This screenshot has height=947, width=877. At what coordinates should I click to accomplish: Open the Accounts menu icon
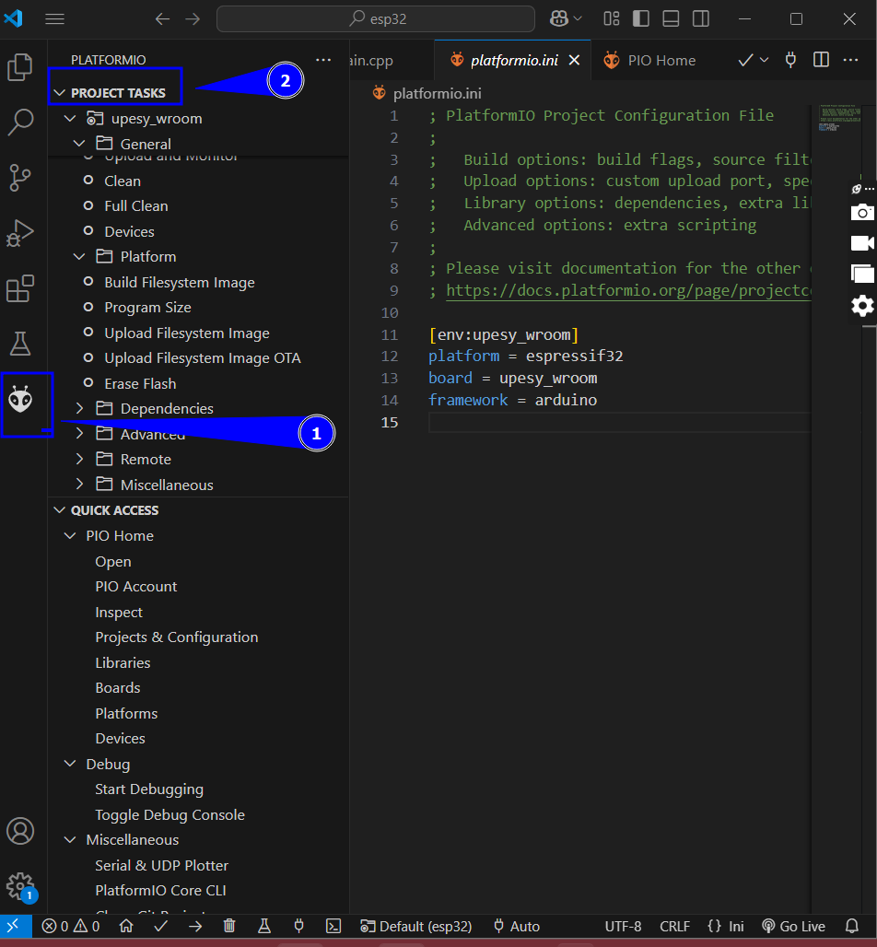coord(20,831)
